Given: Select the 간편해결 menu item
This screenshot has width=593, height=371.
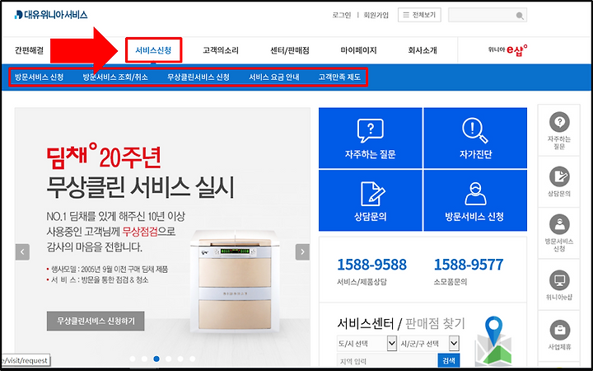Looking at the screenshot, I should 29,50.
